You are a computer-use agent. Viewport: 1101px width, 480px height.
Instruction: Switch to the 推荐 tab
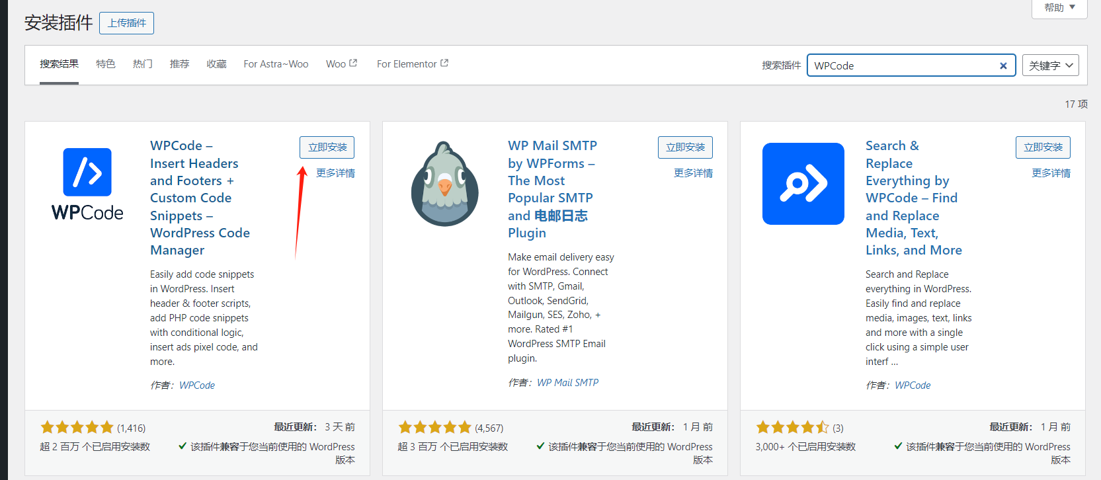(180, 64)
